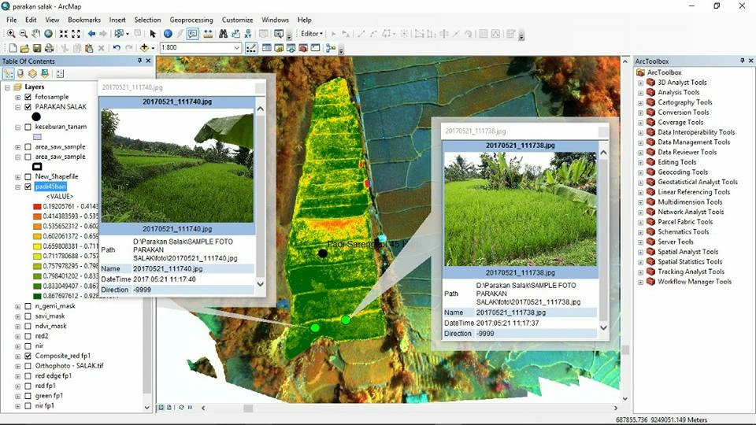The image size is (756, 425).
Task: Expand the 3D Analyst Tools toolbox
Action: 640,83
